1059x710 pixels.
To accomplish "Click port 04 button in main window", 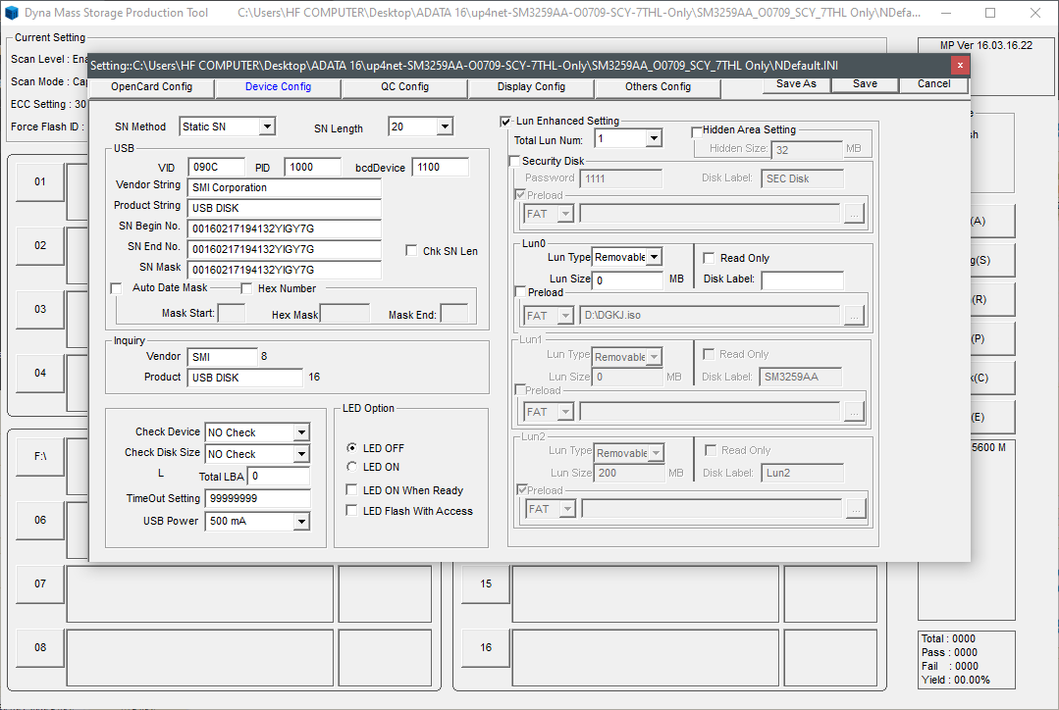I will click(40, 373).
